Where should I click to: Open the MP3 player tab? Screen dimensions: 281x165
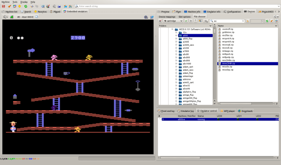(x=228, y=111)
